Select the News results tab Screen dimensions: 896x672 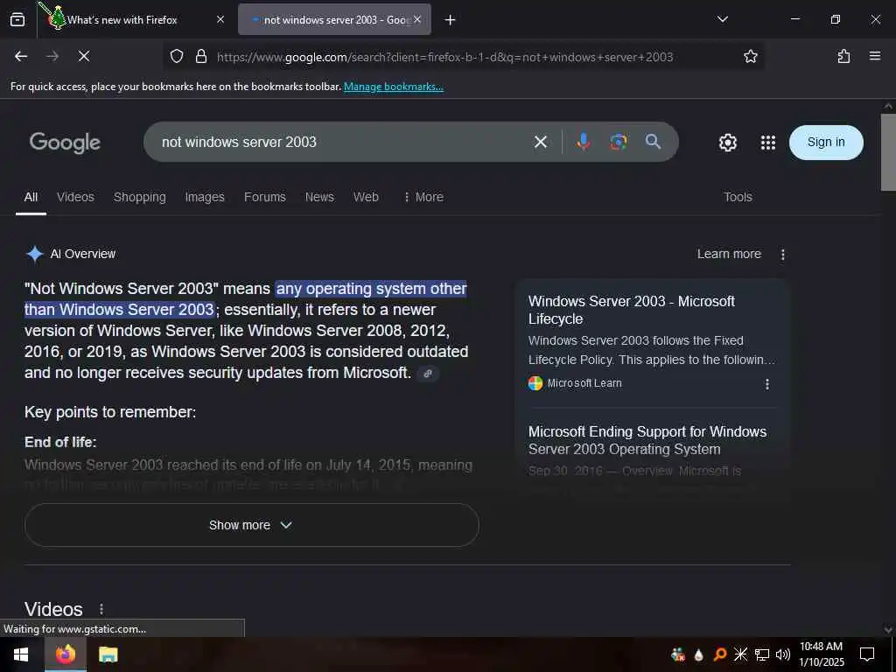point(319,197)
